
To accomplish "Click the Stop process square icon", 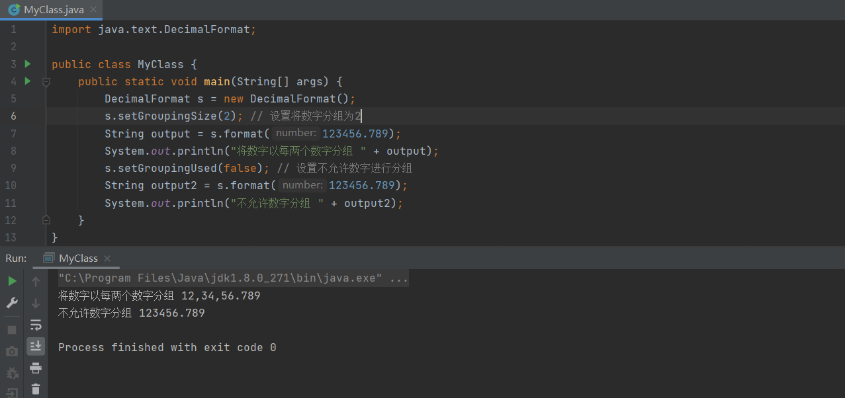I will (x=12, y=329).
